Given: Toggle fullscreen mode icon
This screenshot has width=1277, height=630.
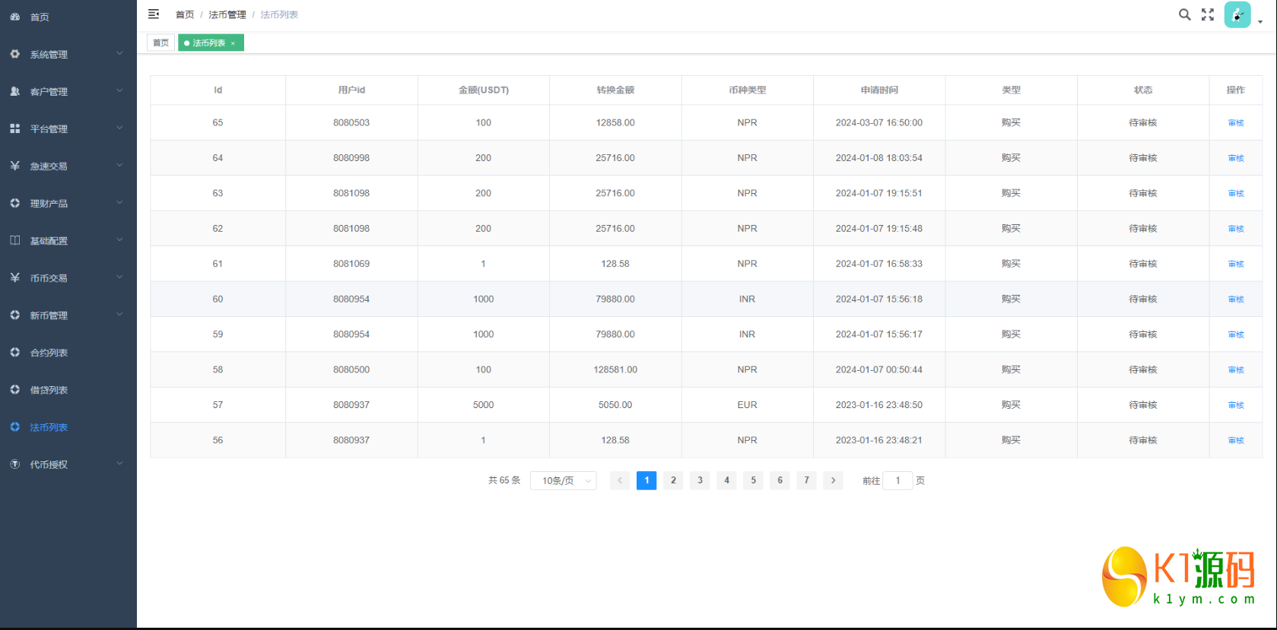Looking at the screenshot, I should pos(1208,14).
